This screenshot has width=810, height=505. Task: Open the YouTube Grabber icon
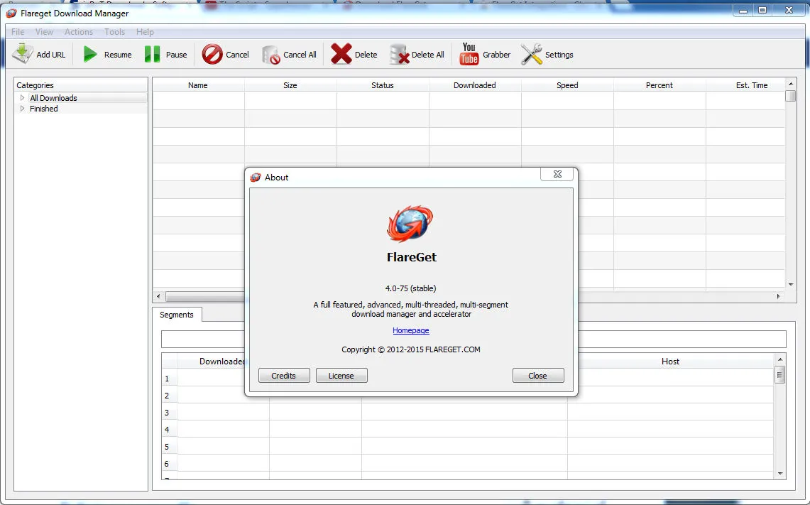coord(469,54)
